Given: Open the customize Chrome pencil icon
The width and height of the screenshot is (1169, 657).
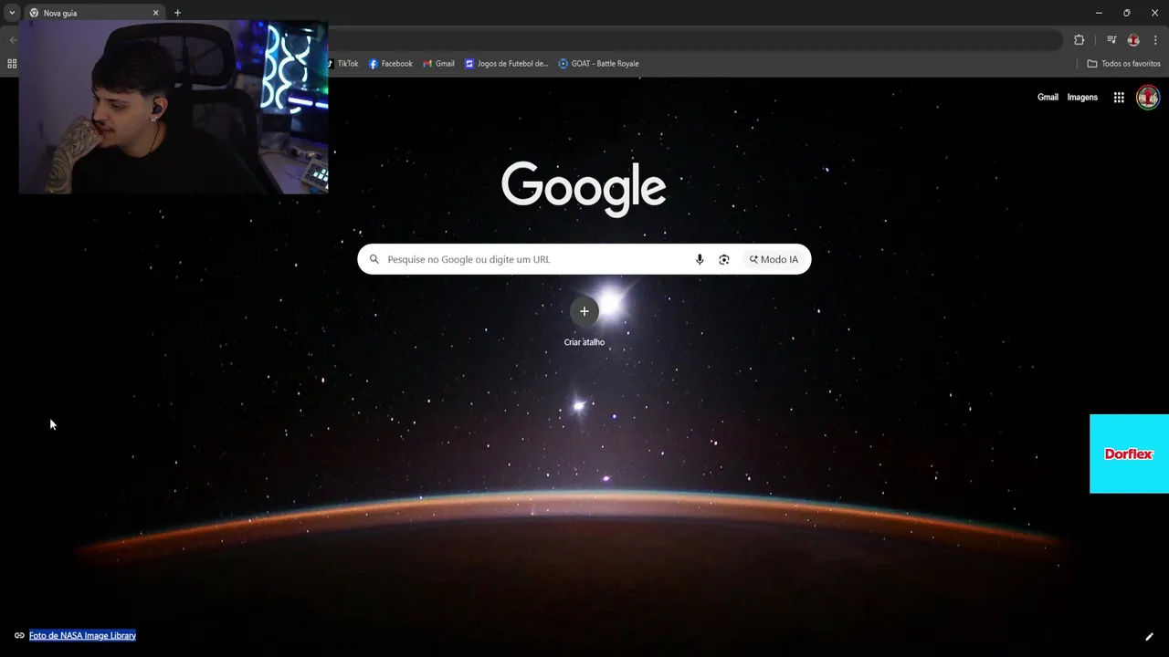Looking at the screenshot, I should [x=1149, y=637].
